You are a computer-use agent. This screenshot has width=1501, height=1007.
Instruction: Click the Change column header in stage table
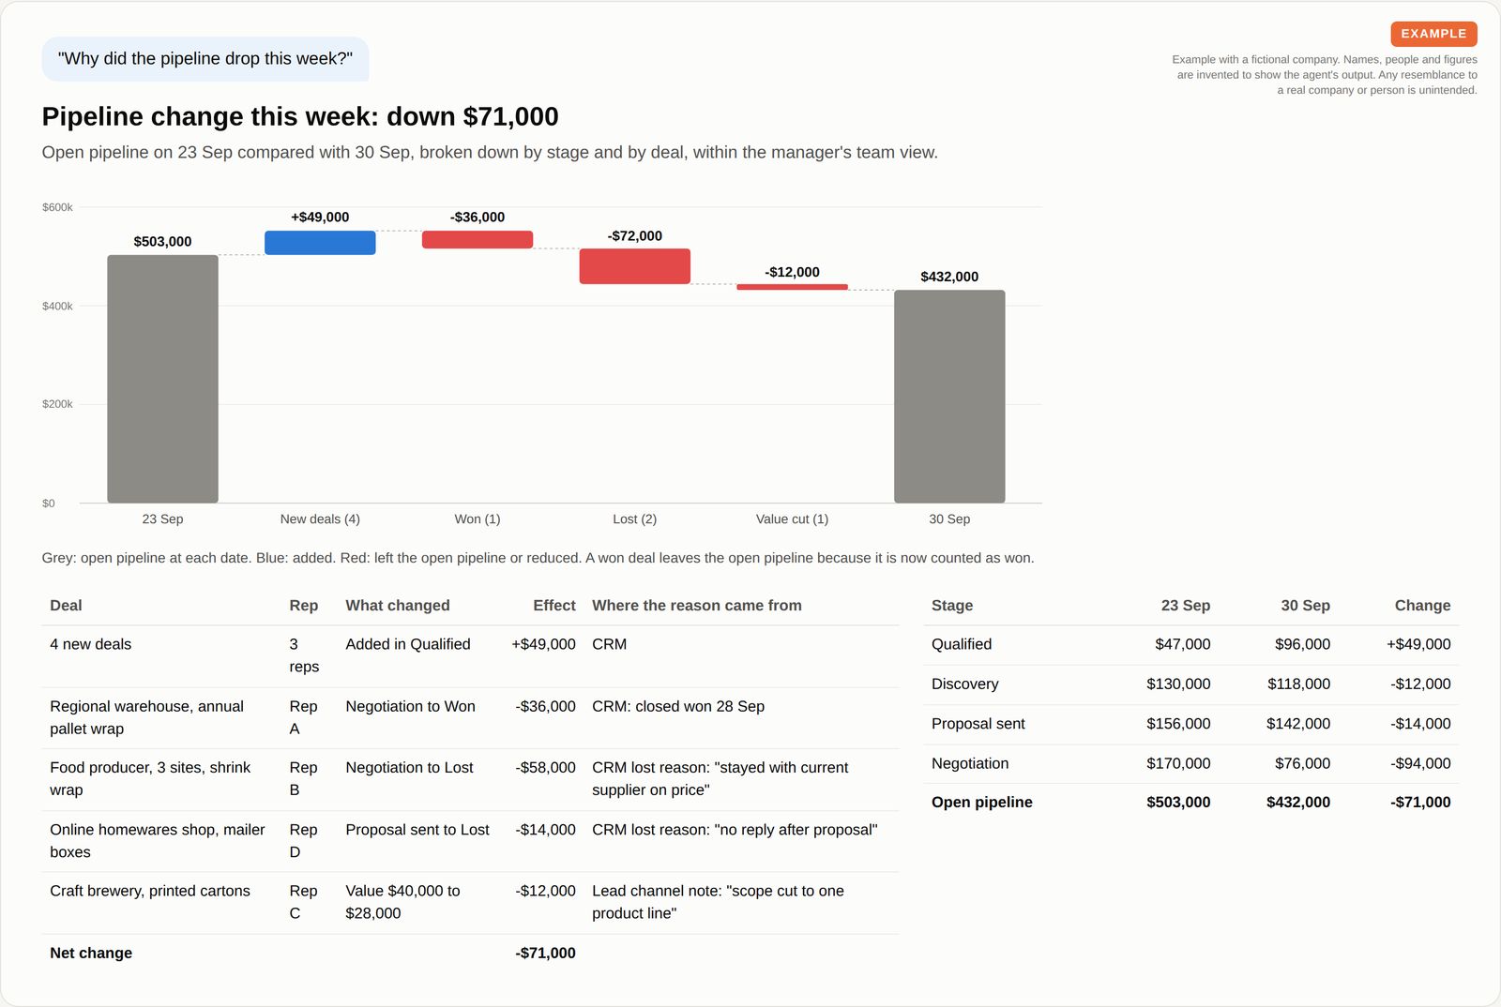(x=1422, y=606)
